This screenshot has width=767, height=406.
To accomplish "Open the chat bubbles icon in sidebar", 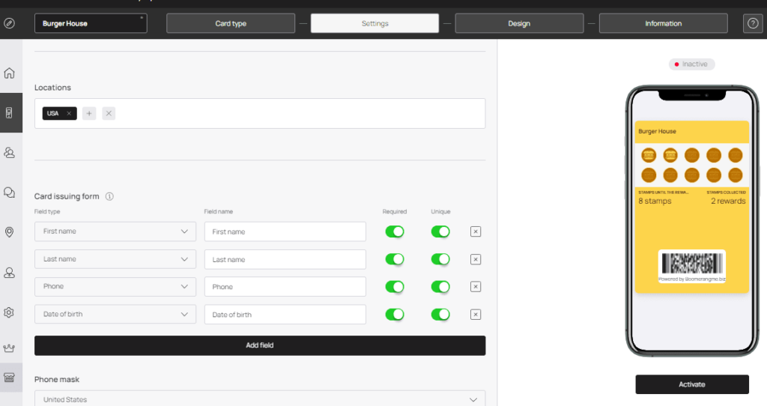I will (9, 193).
